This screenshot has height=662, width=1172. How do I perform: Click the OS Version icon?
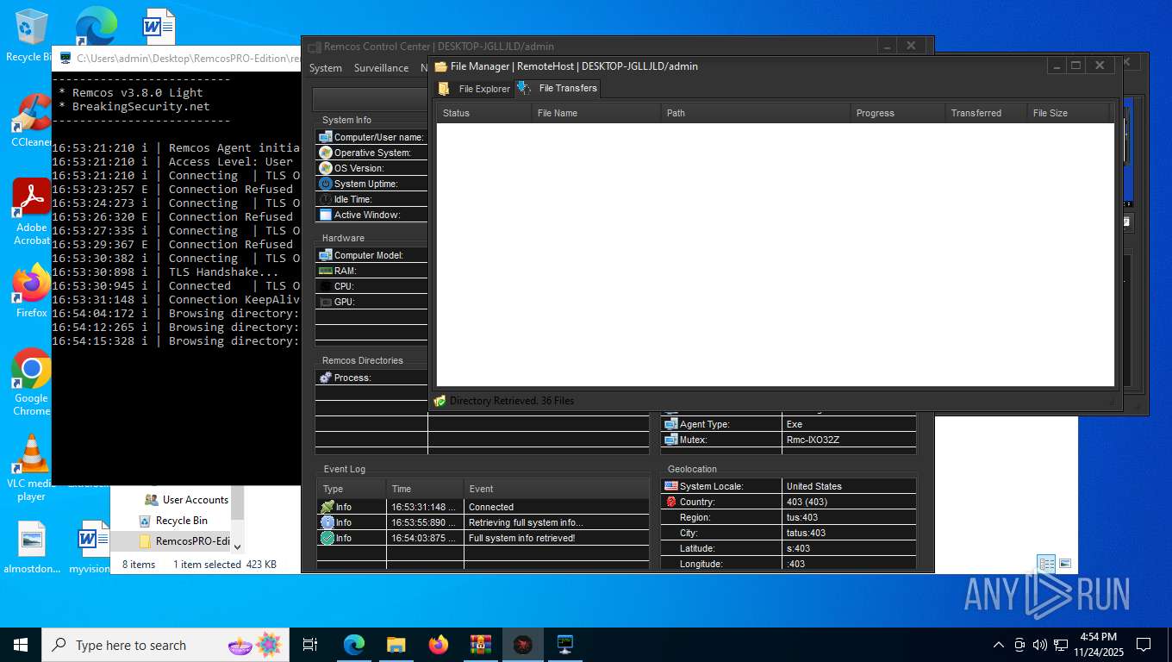[x=325, y=168]
